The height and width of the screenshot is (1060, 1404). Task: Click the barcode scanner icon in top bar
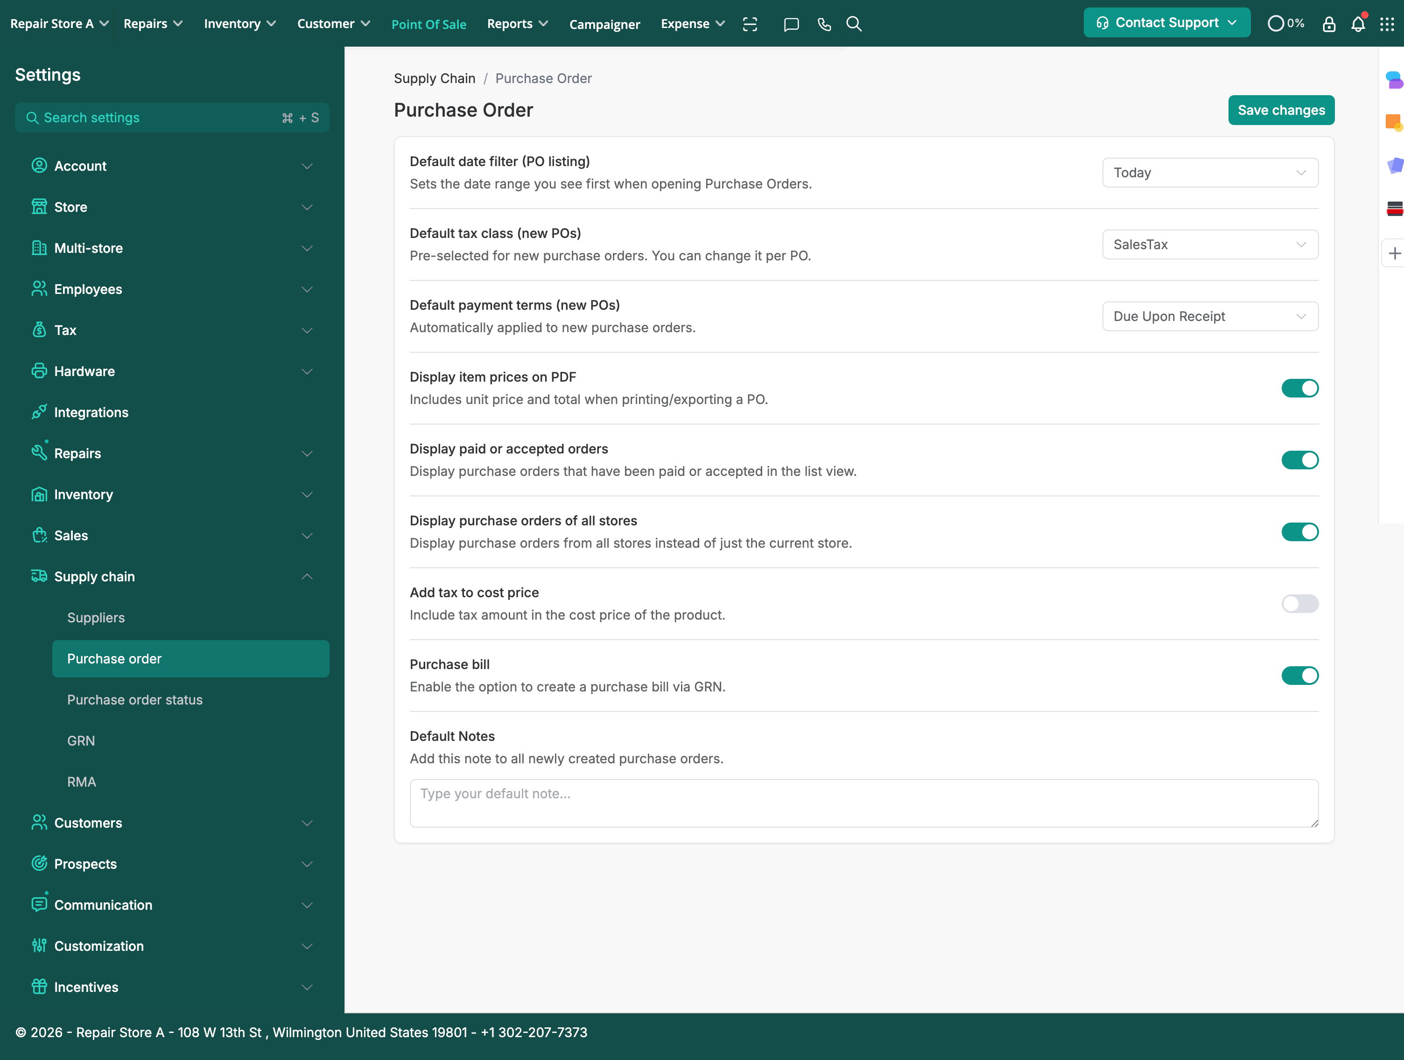(750, 24)
